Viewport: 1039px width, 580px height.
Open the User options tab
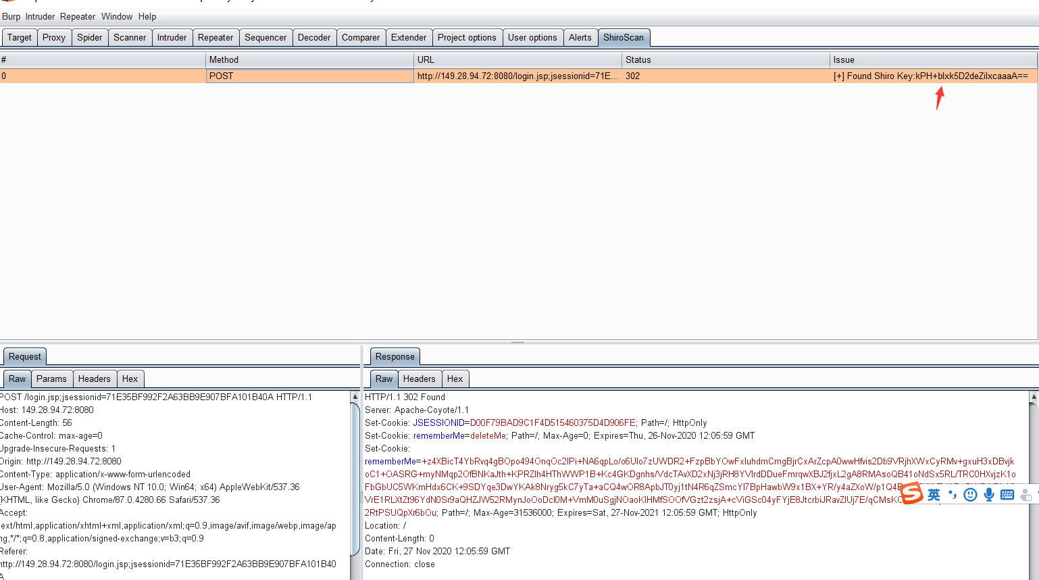(532, 37)
